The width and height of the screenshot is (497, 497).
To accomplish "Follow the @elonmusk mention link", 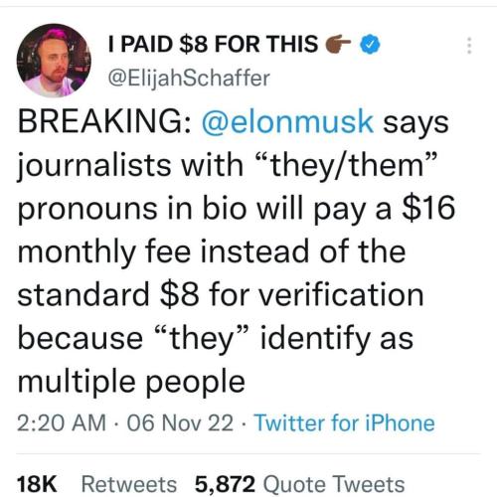I will click(x=287, y=122).
